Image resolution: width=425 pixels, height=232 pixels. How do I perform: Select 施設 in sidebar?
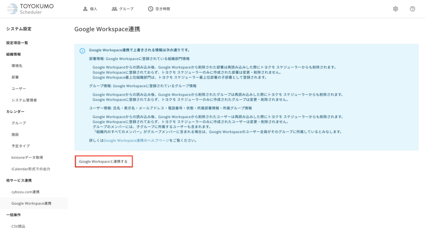(15, 134)
